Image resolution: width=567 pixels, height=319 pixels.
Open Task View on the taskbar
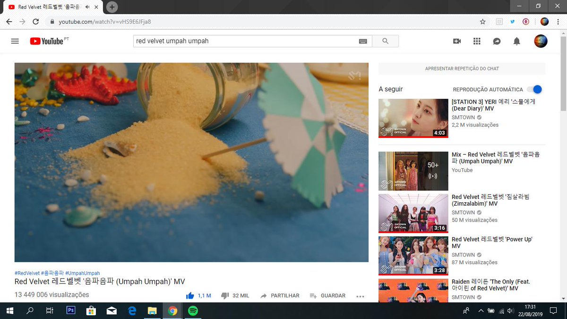point(50,310)
